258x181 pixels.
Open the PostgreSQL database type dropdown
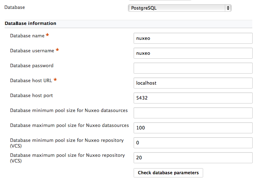click(x=180, y=8)
